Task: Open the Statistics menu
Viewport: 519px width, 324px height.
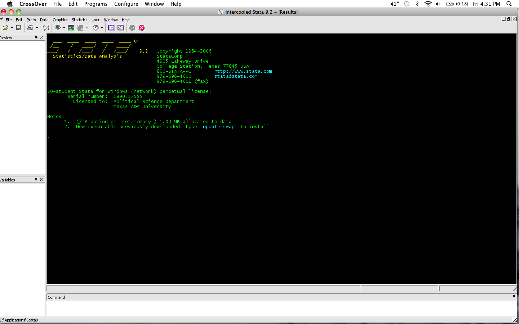Action: click(79, 20)
